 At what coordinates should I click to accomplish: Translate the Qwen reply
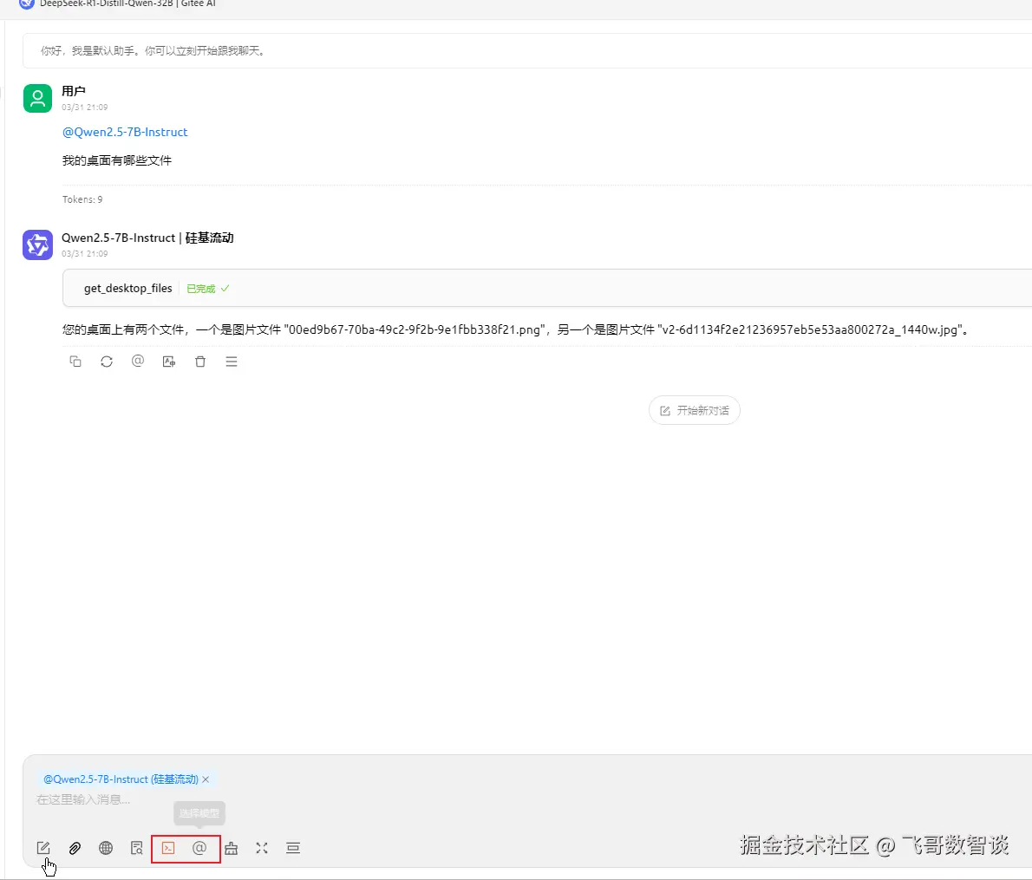[169, 362]
